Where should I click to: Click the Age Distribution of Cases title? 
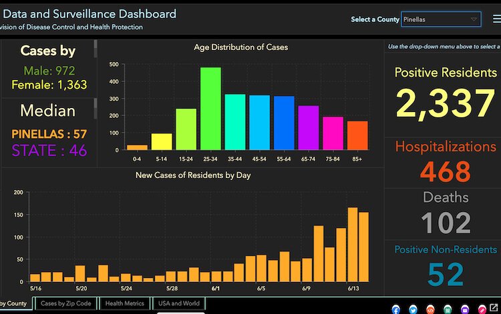coord(241,47)
